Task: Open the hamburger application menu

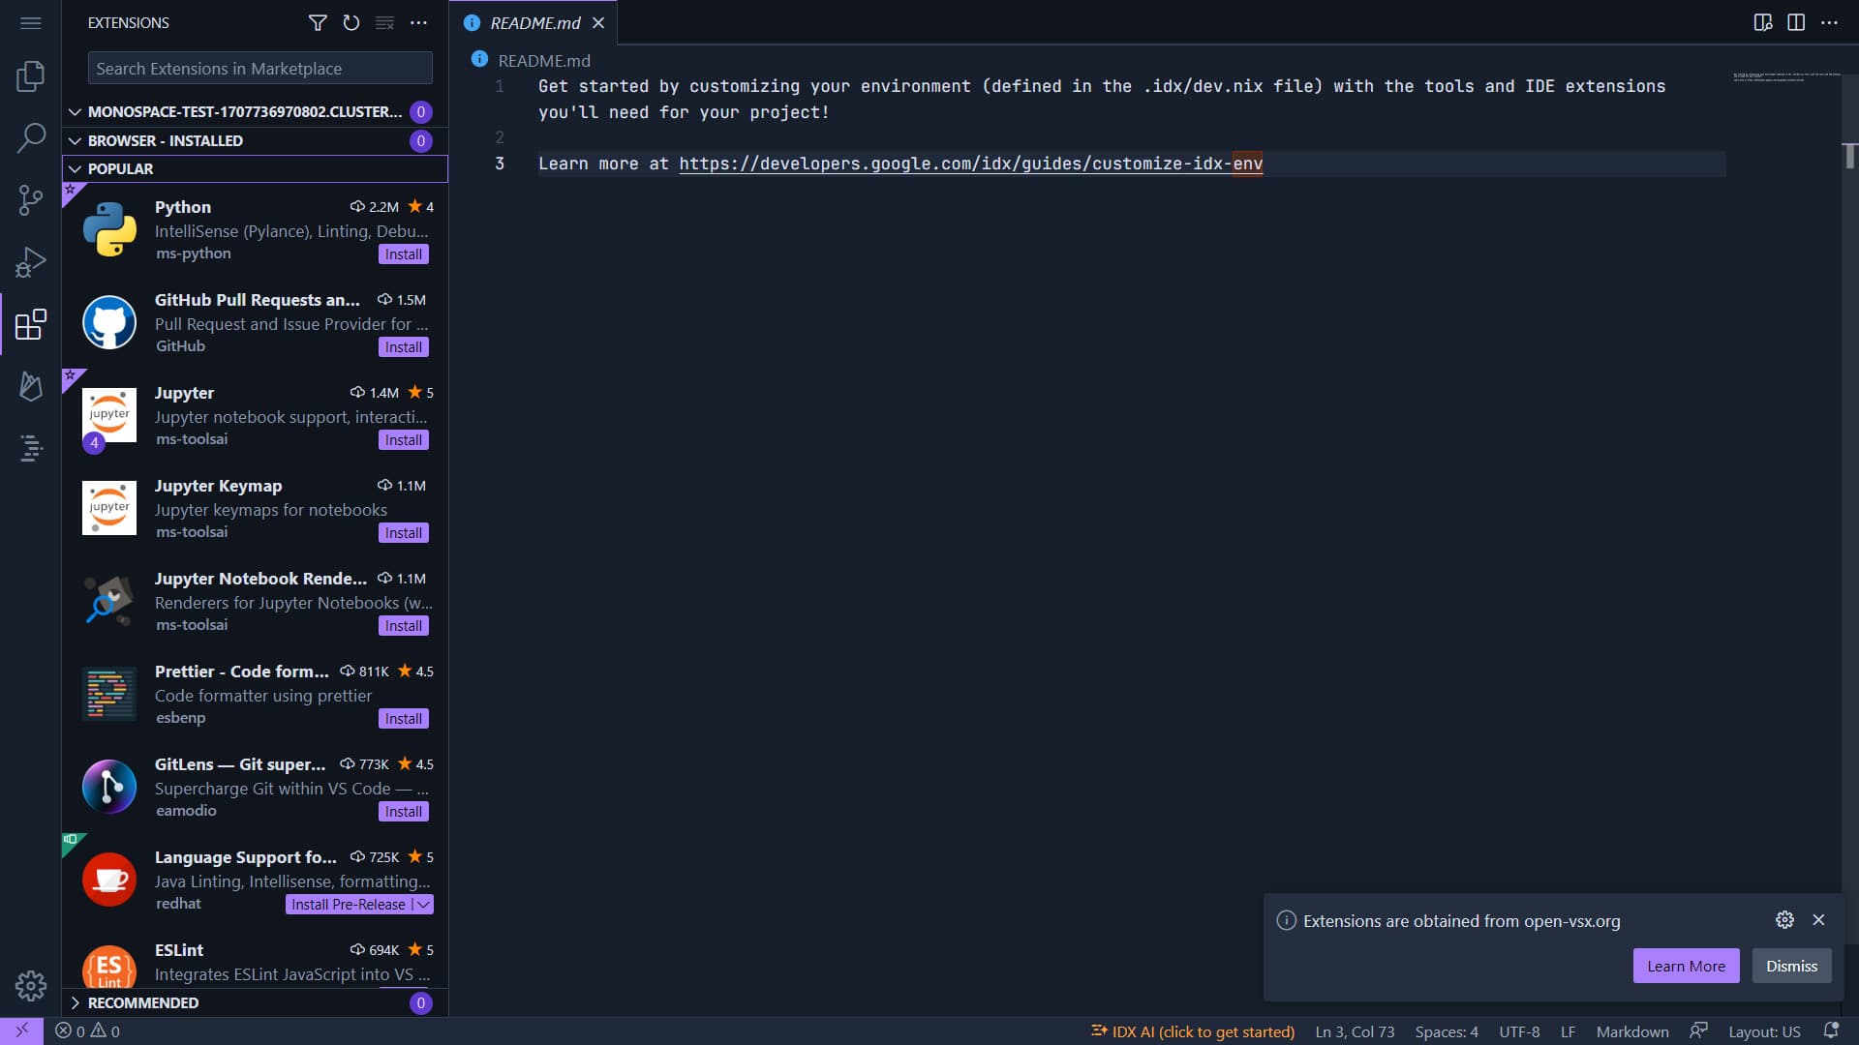Action: [31, 22]
